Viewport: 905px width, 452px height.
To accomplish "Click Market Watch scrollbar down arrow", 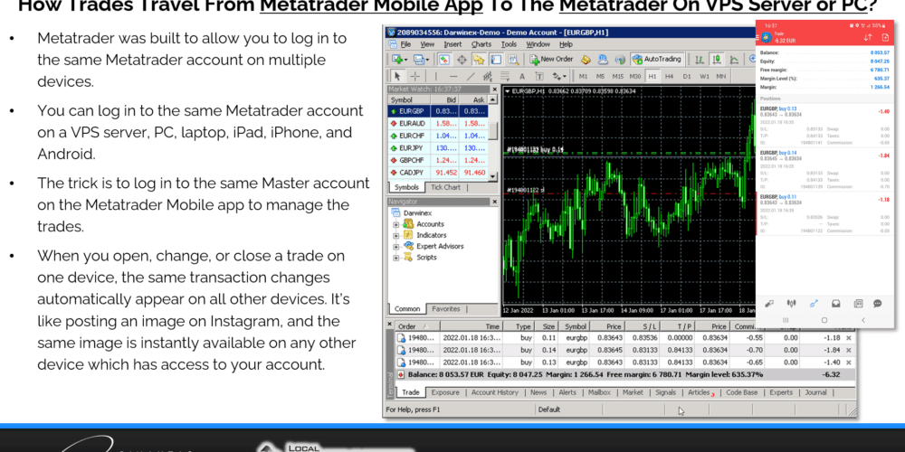I will coord(493,177).
